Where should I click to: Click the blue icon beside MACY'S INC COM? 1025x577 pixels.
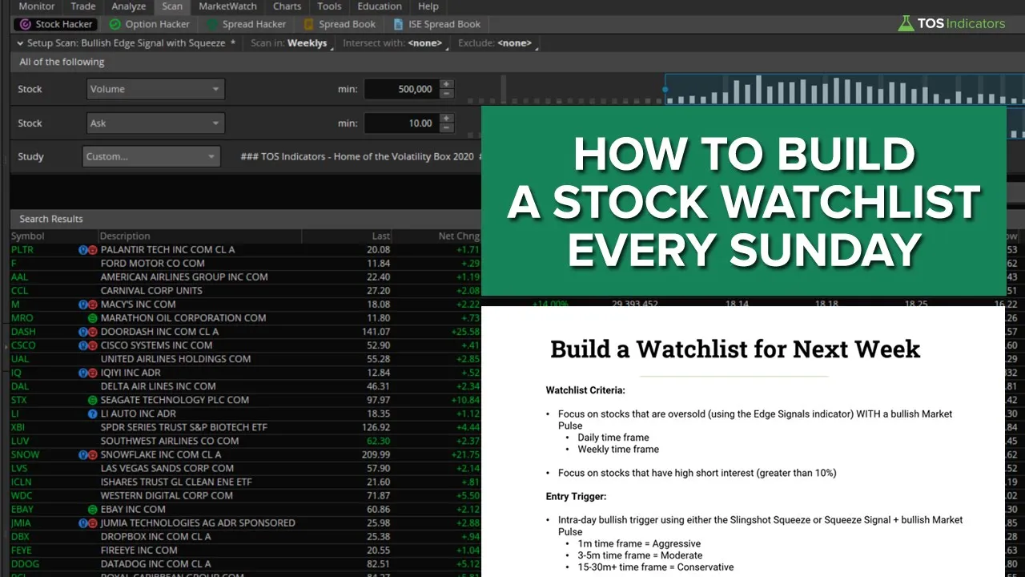point(82,305)
